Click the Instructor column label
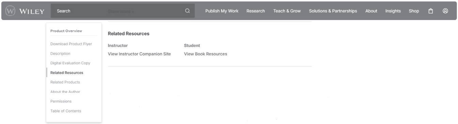The width and height of the screenshot is (458, 124). point(118,46)
